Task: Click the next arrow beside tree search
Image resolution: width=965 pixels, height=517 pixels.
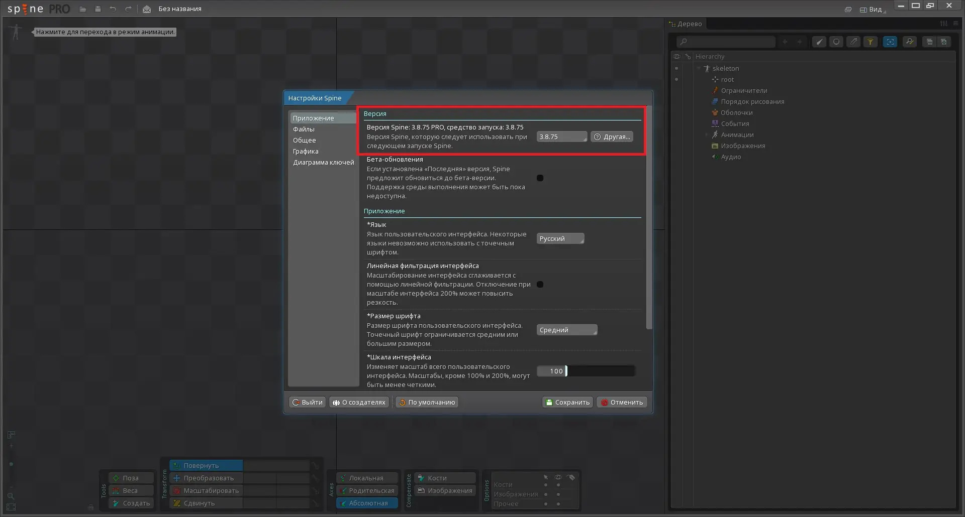Action: pos(799,42)
